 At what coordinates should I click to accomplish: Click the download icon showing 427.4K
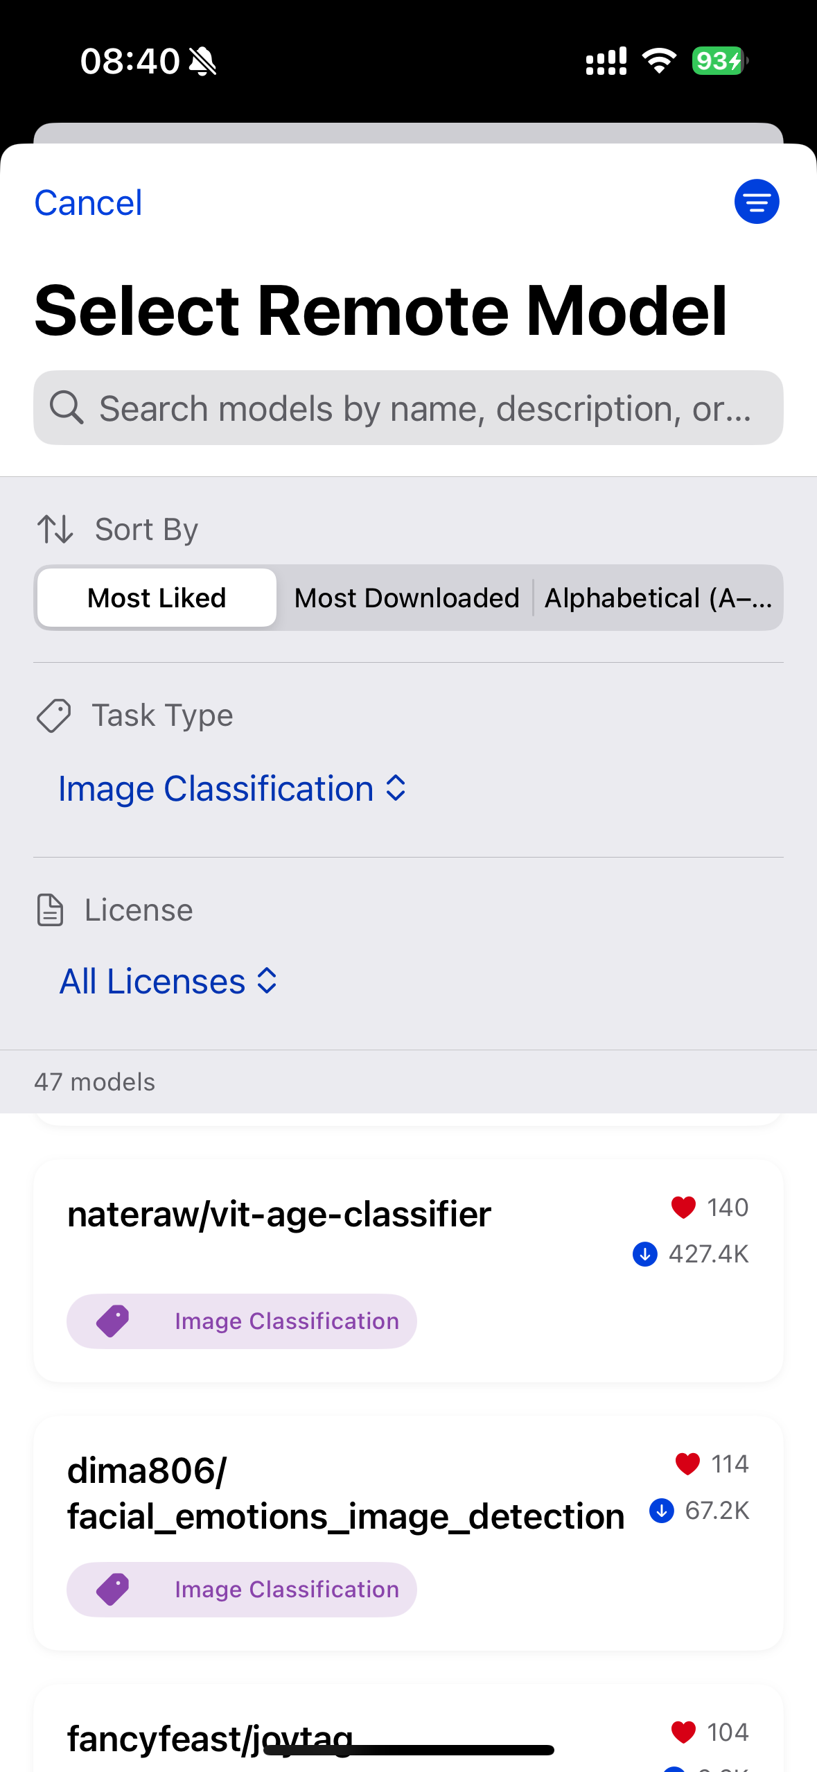tap(644, 1253)
